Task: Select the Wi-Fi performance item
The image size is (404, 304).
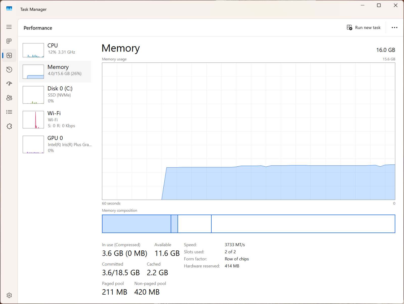Action: click(55, 119)
